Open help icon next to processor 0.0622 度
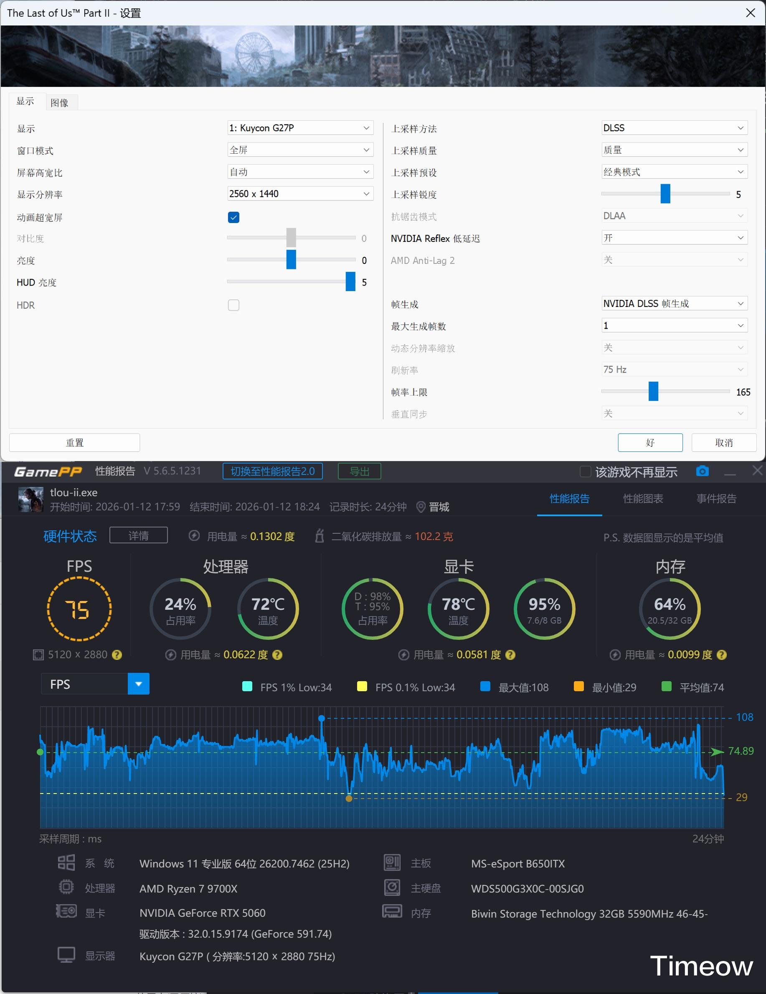The width and height of the screenshot is (766, 994). (277, 654)
